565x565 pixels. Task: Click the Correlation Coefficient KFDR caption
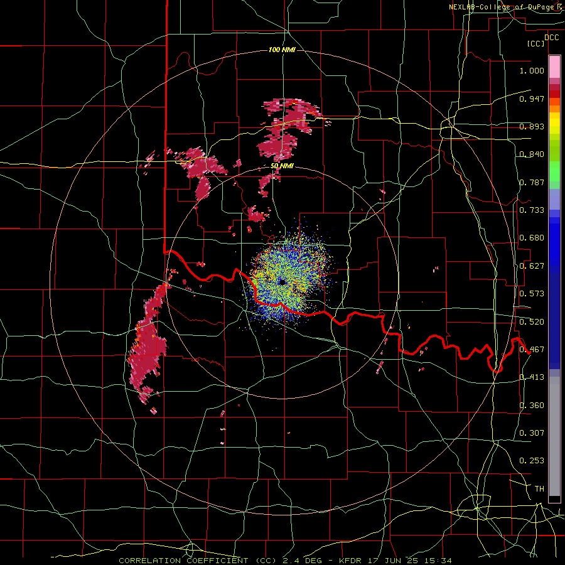click(x=285, y=561)
